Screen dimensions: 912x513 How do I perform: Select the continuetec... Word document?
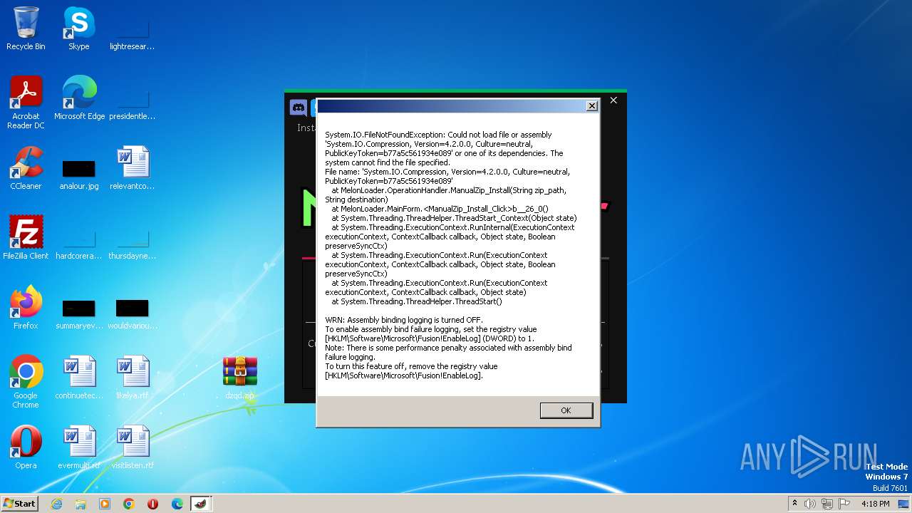(79, 378)
